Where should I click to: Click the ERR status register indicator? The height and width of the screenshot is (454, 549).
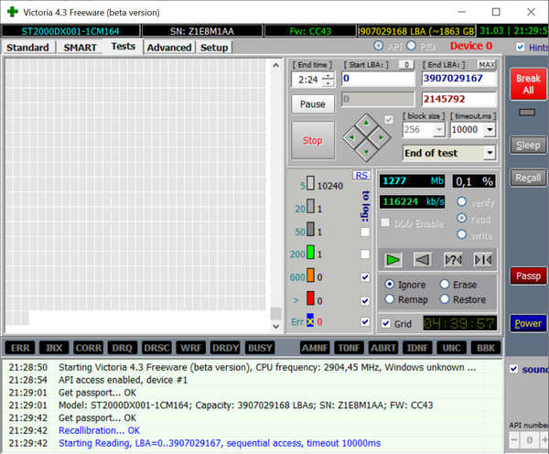point(20,348)
